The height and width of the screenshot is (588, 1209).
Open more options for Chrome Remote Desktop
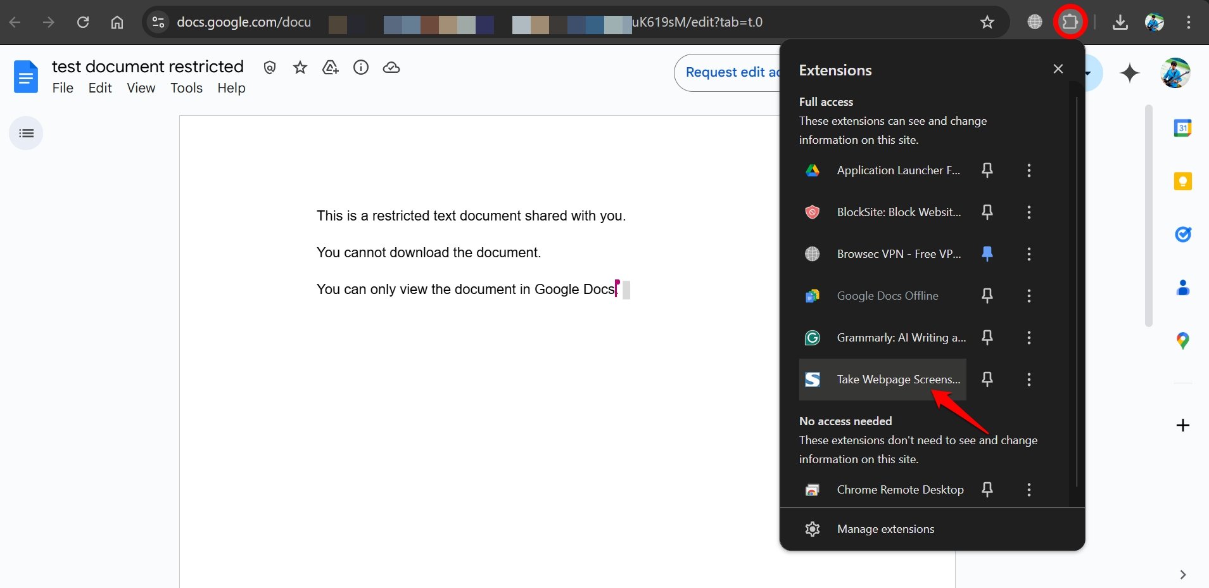pos(1029,489)
